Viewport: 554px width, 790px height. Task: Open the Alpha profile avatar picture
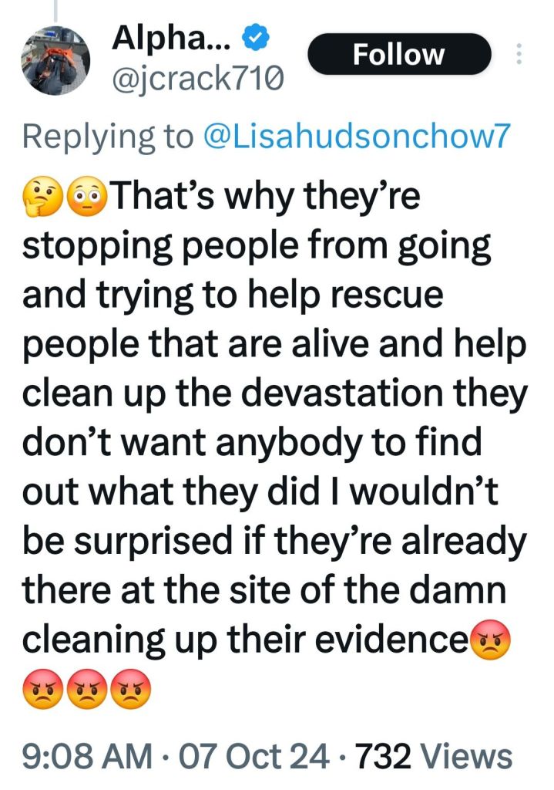tap(55, 60)
